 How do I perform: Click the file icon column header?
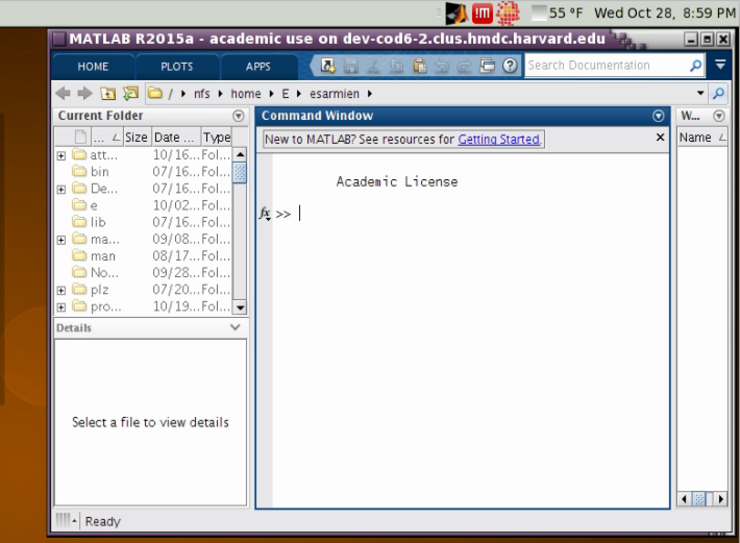tap(80, 137)
